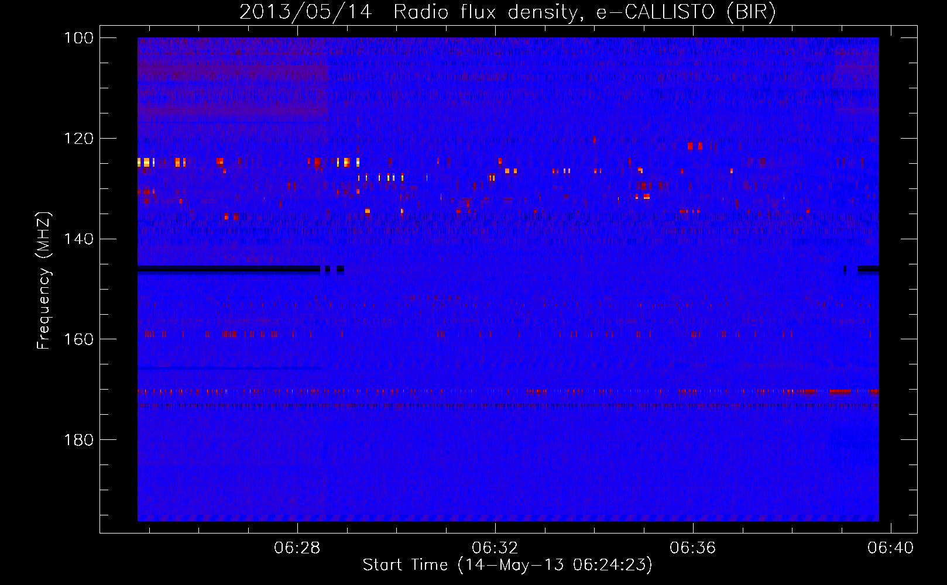Click the 'Frequency (MHZ)' axis label
The height and width of the screenshot is (585, 947).
44,280
